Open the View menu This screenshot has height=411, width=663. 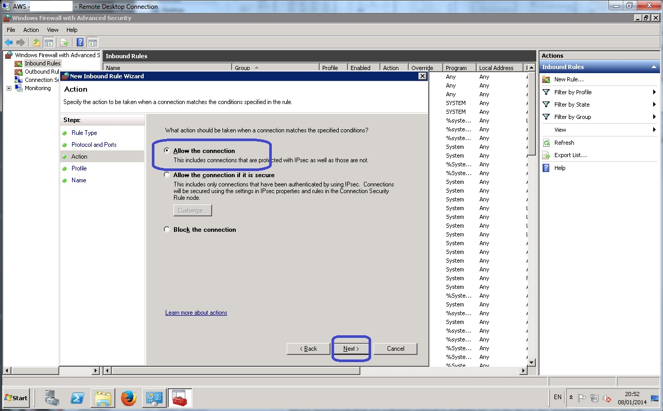click(53, 30)
